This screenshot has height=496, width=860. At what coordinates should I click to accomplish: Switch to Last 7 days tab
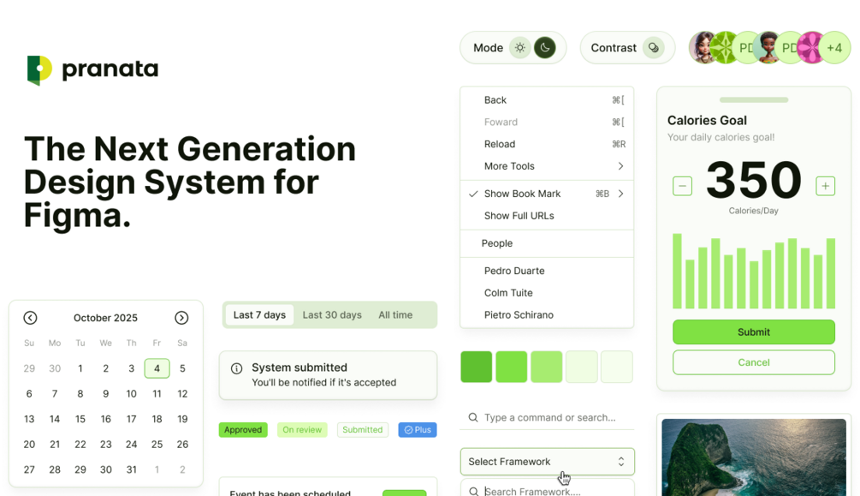click(x=259, y=314)
